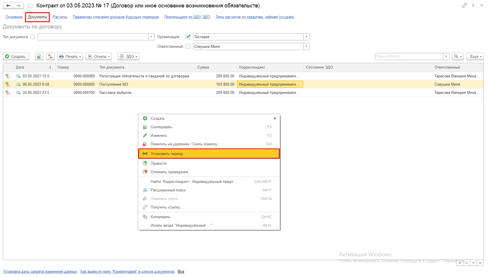Image resolution: width=488 pixels, height=277 pixels.
Task: Open the magnifier search options button
Action: pos(458,56)
